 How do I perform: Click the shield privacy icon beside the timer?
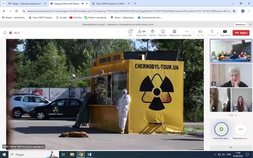(5, 33)
